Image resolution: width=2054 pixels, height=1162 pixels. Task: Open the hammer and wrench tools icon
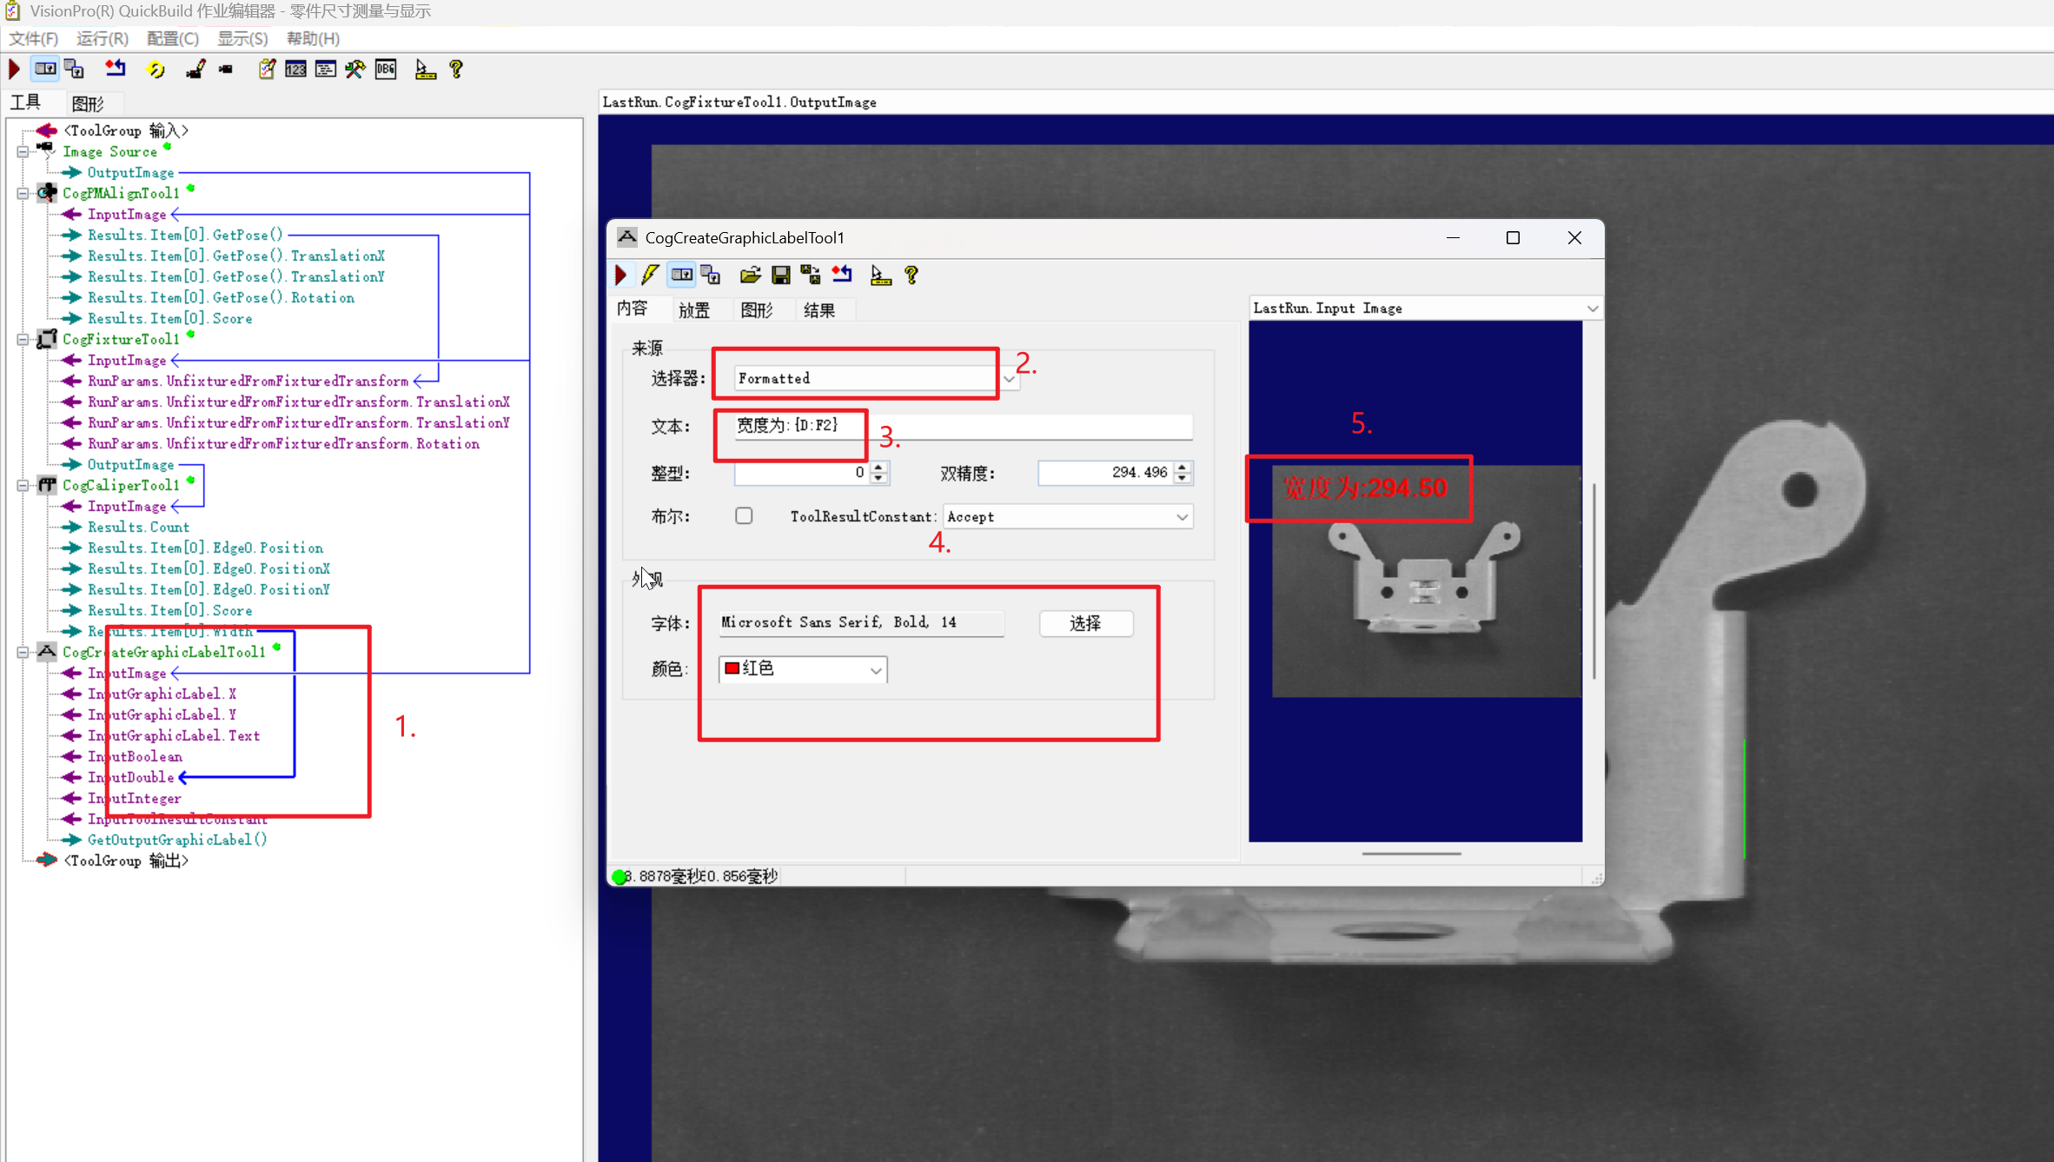[x=355, y=70]
